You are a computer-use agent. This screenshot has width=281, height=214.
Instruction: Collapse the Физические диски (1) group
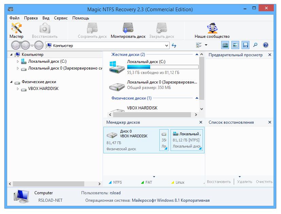(197, 98)
